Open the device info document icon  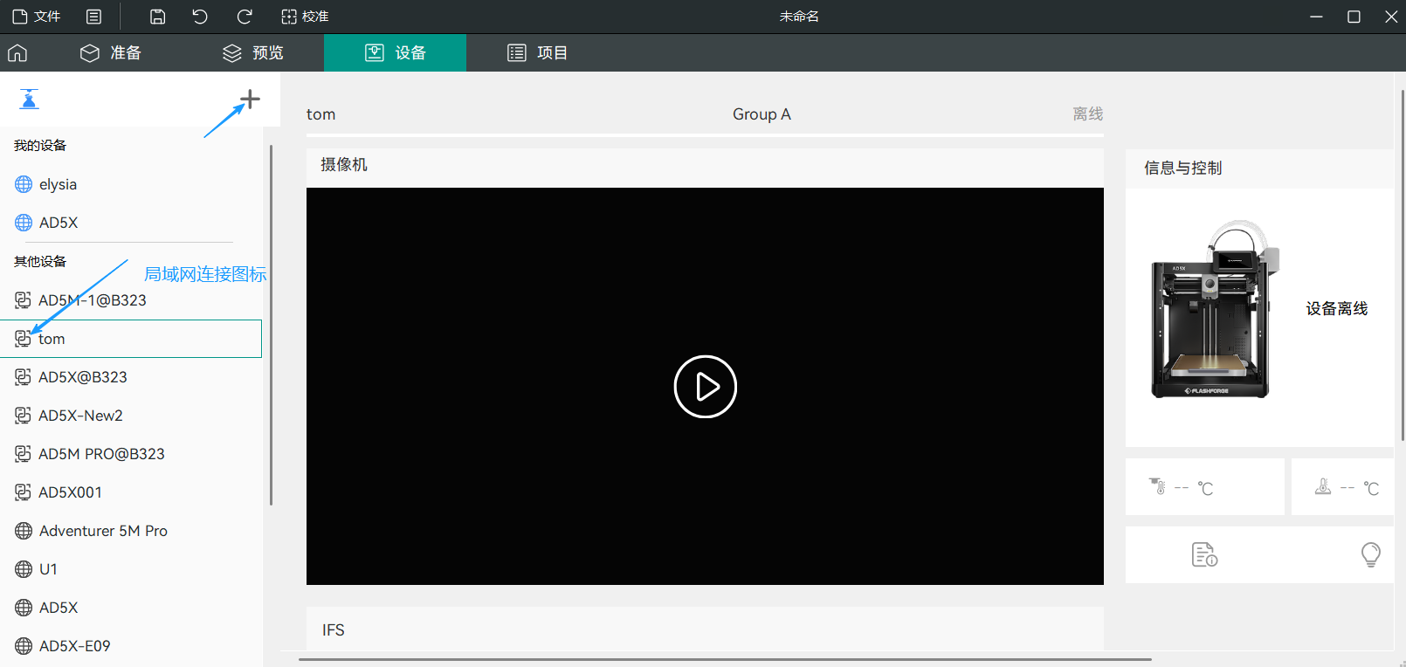click(1204, 554)
